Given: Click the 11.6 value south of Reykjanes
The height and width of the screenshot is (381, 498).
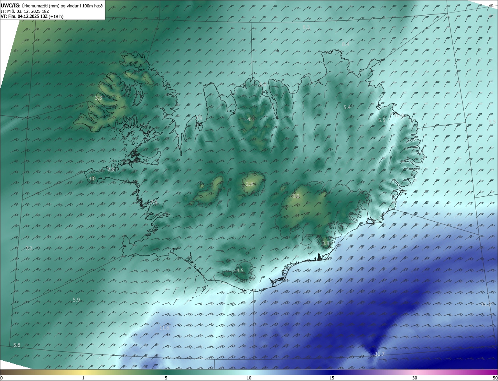Looking at the screenshot, I should [x=165, y=328].
